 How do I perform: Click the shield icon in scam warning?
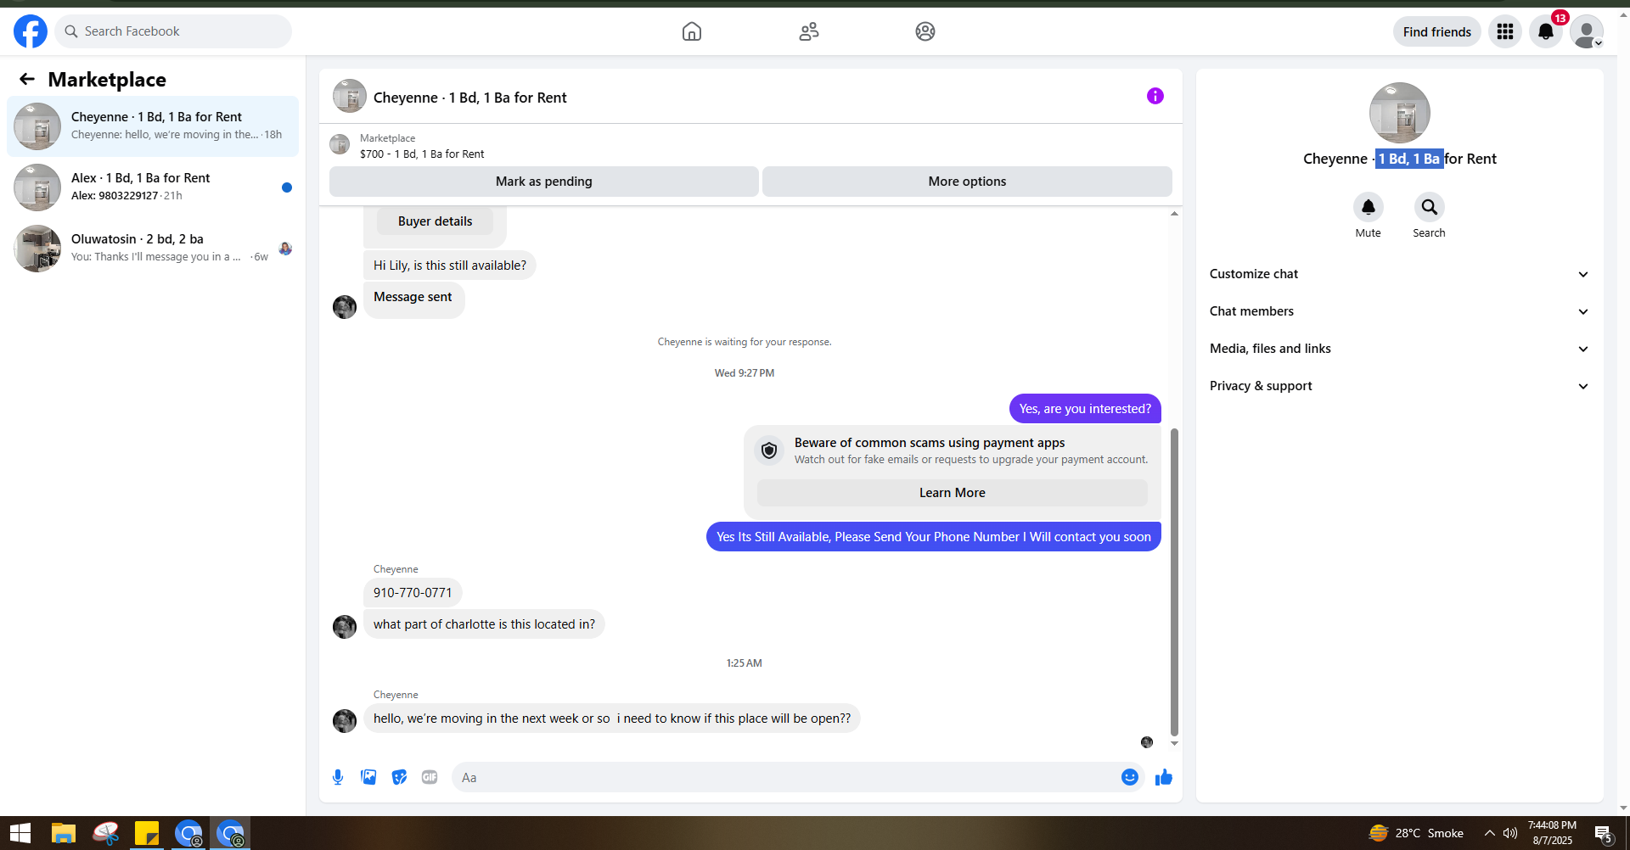point(769,450)
